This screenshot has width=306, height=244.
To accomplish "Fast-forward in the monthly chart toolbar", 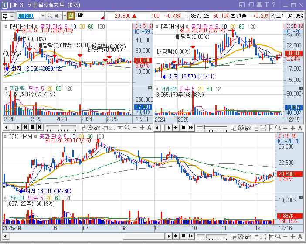I will point(40,128).
